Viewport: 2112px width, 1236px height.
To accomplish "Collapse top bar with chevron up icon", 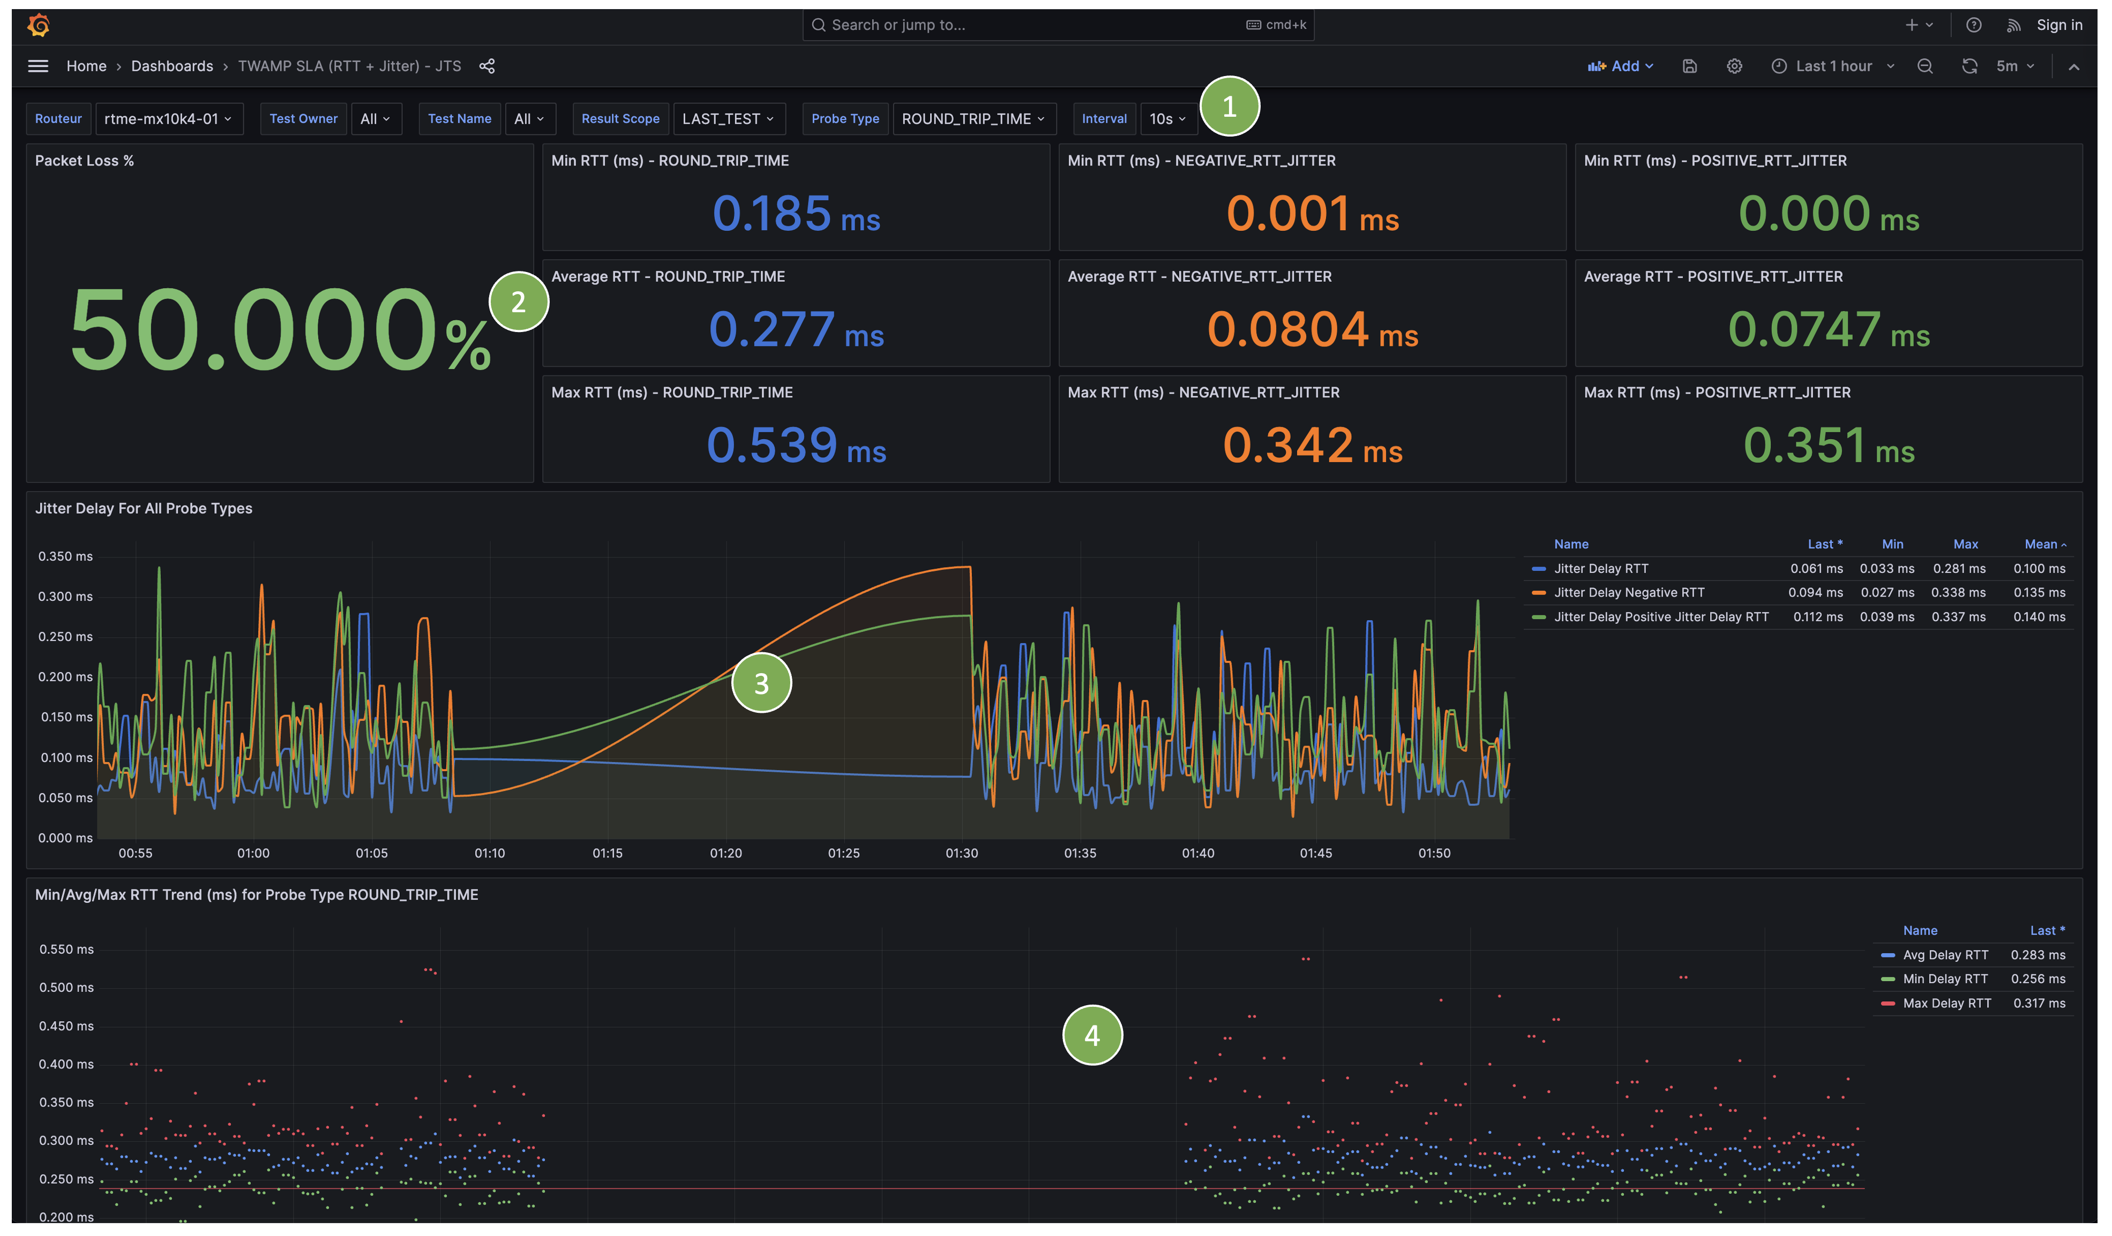I will coord(2073,67).
